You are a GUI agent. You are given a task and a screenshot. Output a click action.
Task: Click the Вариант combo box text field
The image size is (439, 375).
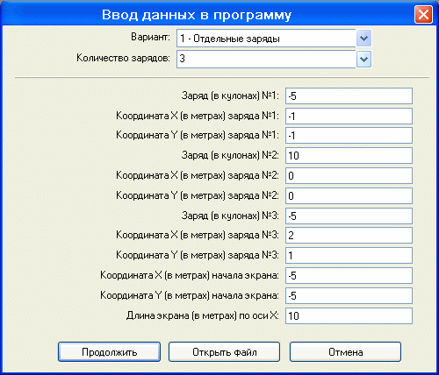click(x=266, y=38)
